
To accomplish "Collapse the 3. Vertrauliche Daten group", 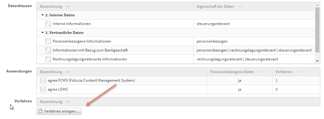I will click(x=43, y=33).
